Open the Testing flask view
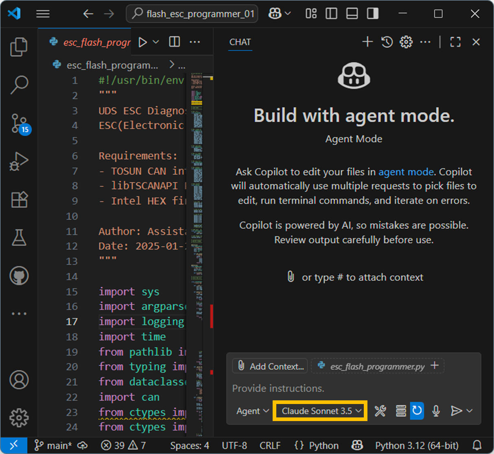494x454 pixels. click(x=19, y=237)
